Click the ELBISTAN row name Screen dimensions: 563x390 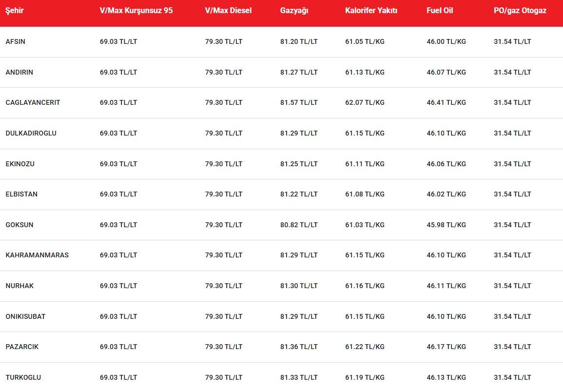pyautogui.click(x=21, y=195)
